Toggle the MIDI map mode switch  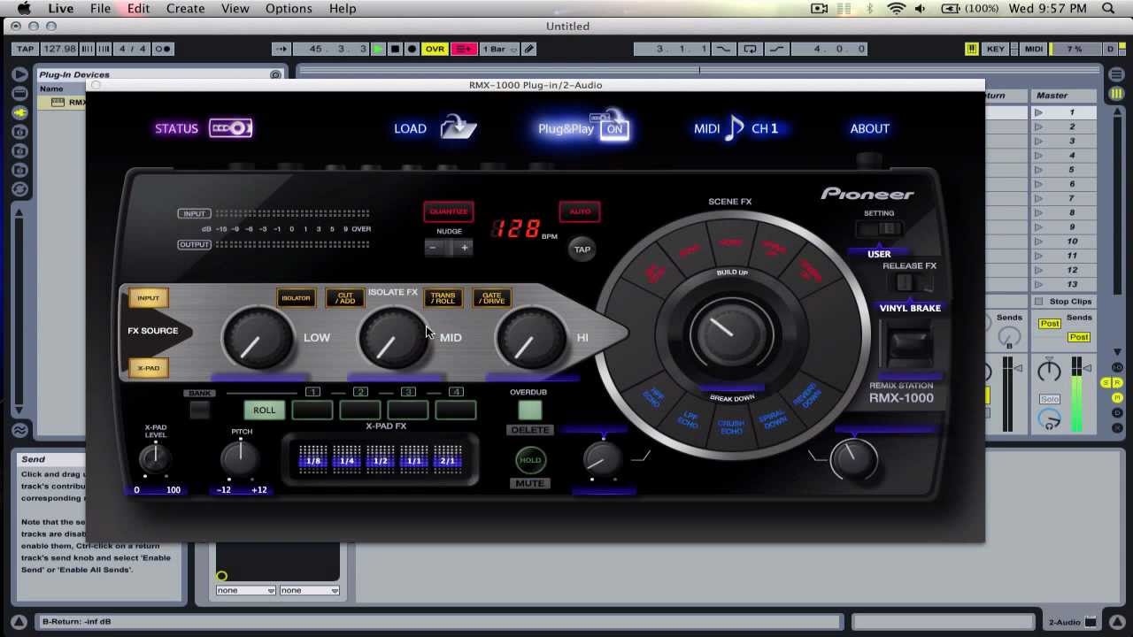[1034, 49]
